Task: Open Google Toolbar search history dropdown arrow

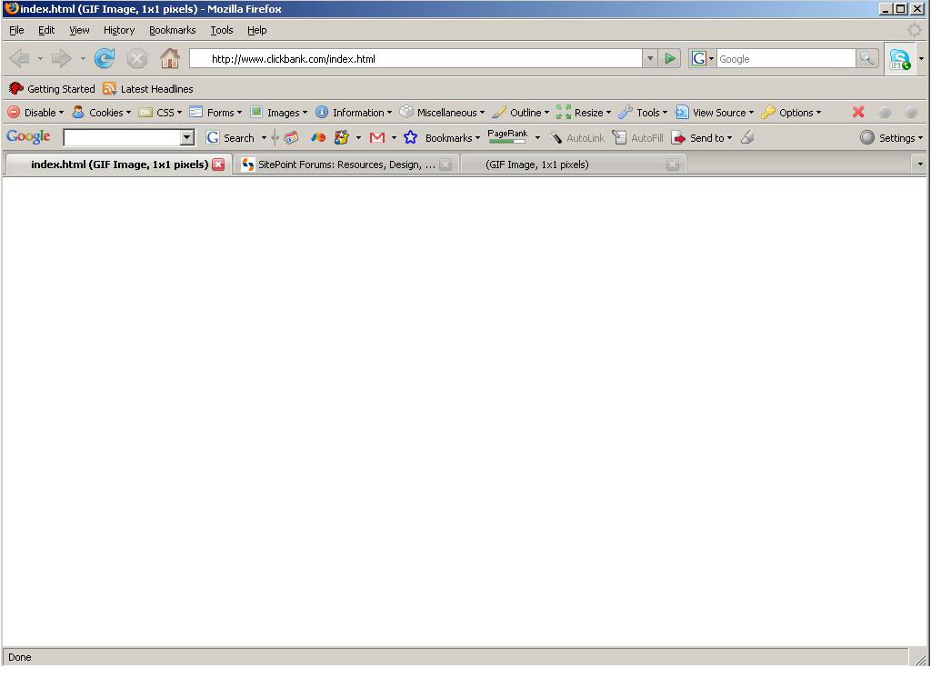Action: tap(187, 138)
